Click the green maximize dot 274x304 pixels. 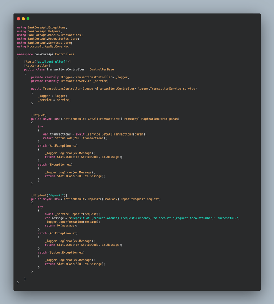28,19
